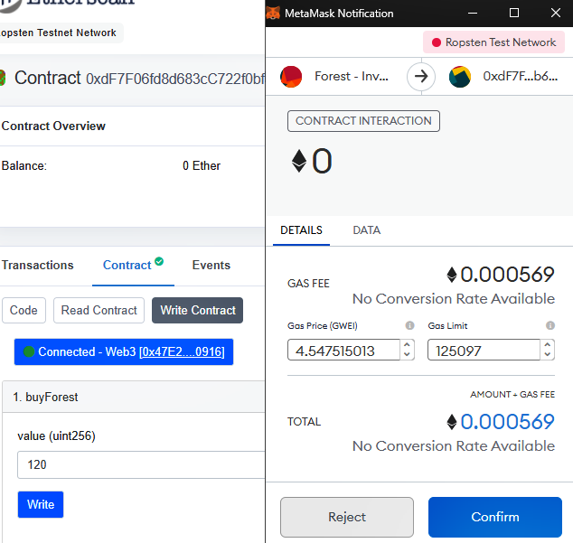
Task: Click the Gas Price info icon
Action: (409, 325)
